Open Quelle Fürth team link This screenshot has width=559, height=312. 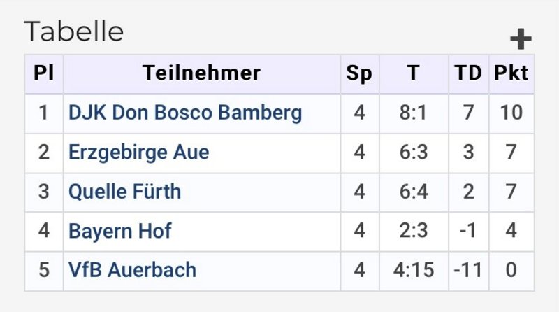click(125, 192)
